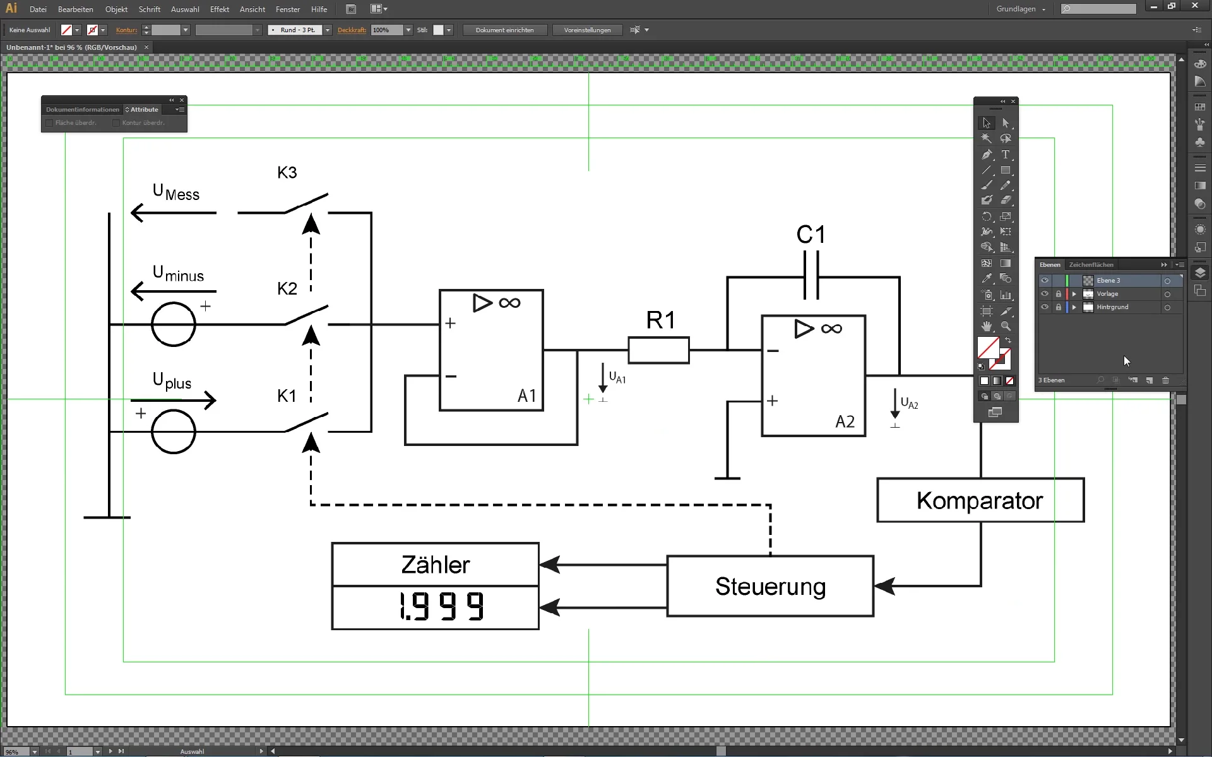Expand the Vorlage layer contents
Image resolution: width=1212 pixels, height=757 pixels.
(x=1074, y=294)
